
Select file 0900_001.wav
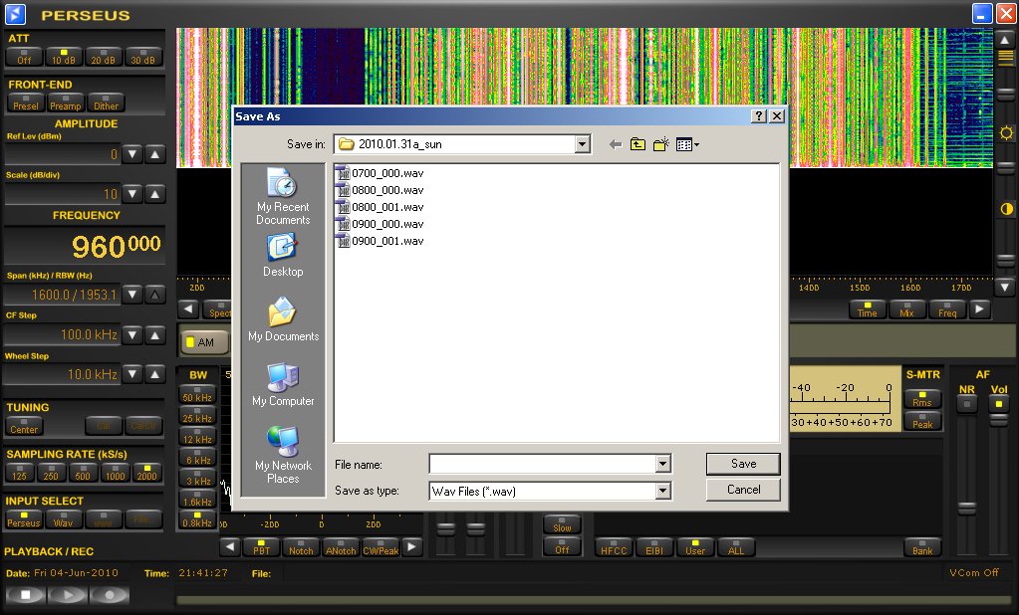[381, 241]
